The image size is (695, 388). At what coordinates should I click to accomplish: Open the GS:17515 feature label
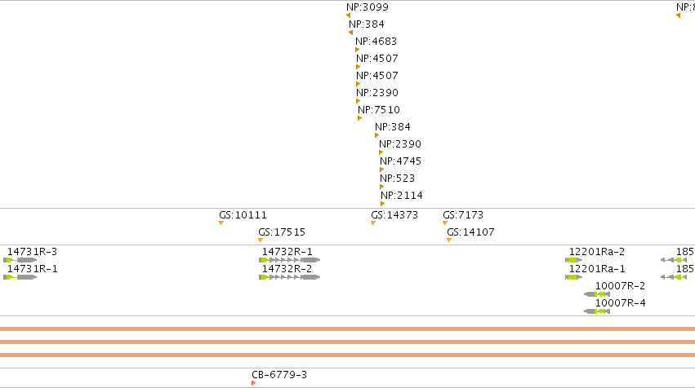[282, 231]
